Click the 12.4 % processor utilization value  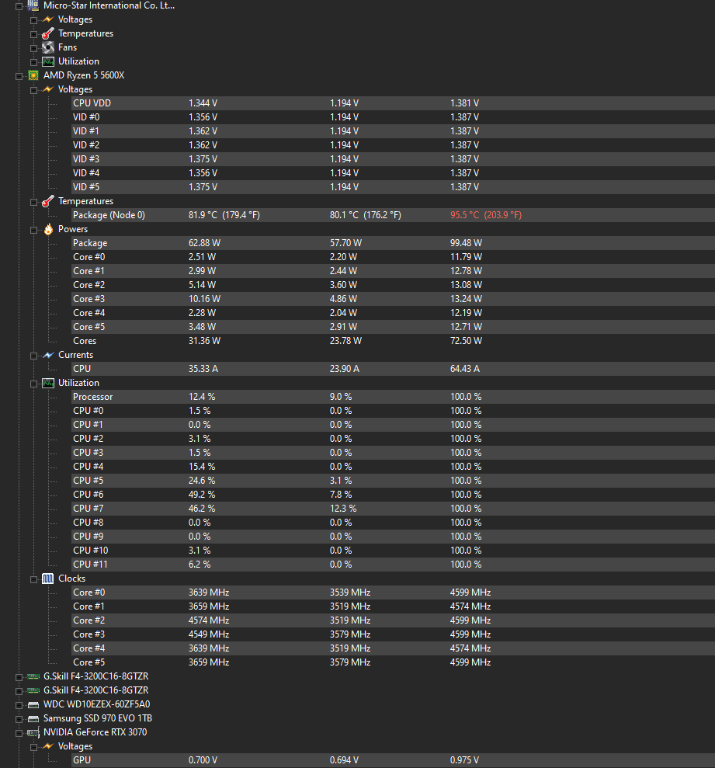(202, 397)
